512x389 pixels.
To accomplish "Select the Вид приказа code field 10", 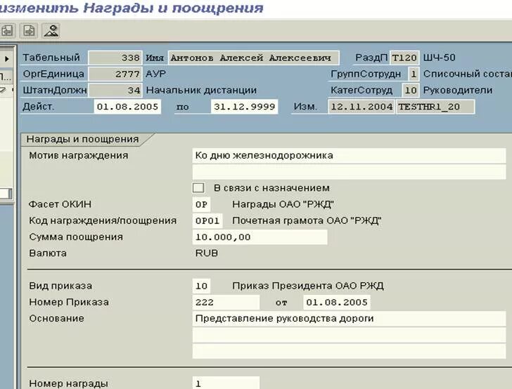I will click(x=201, y=286).
